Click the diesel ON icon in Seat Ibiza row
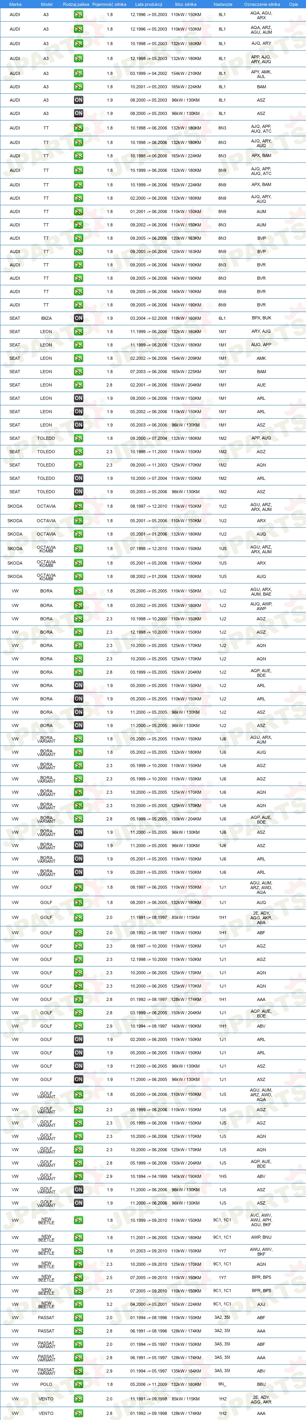Viewport: 306px width, 1420px height. click(79, 318)
